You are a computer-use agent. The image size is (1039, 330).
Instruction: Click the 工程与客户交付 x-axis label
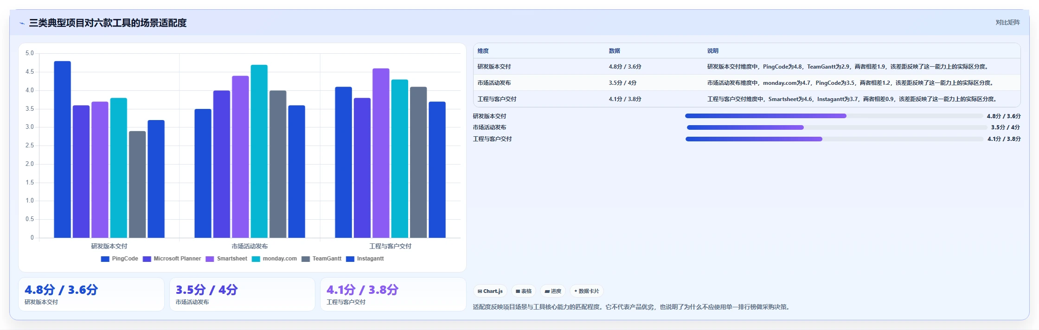pos(390,246)
